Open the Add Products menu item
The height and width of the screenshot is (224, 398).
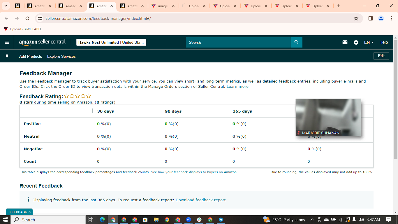click(31, 56)
